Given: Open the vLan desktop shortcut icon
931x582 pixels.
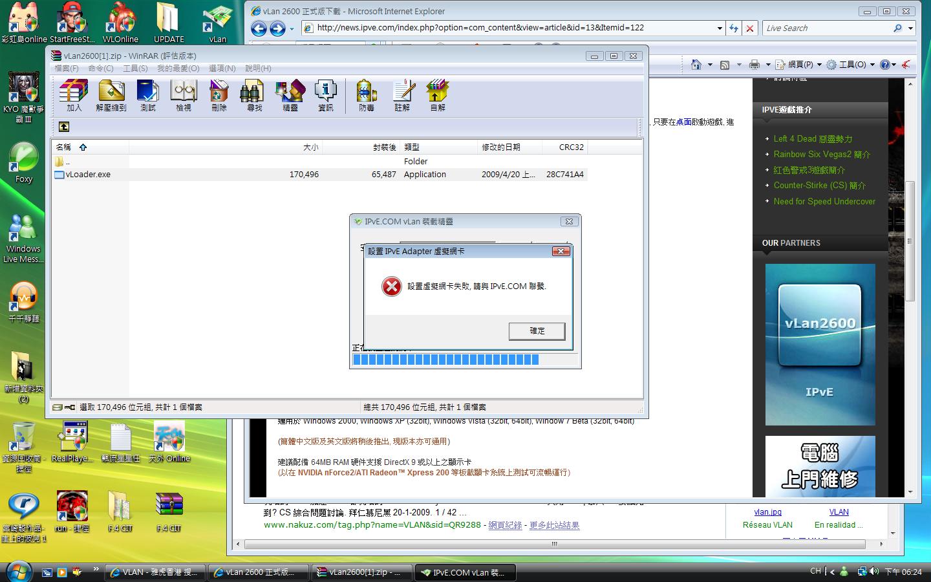Looking at the screenshot, I should click(218, 23).
